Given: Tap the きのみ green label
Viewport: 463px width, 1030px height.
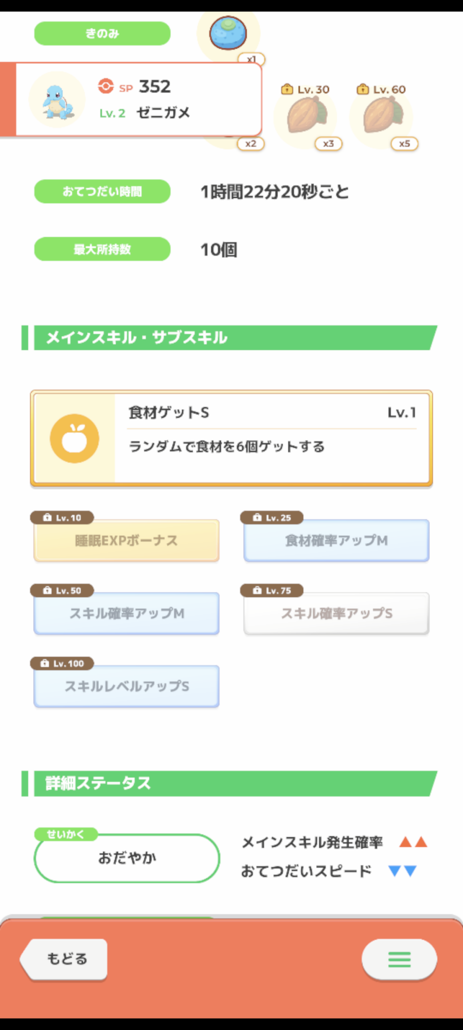Looking at the screenshot, I should (102, 33).
